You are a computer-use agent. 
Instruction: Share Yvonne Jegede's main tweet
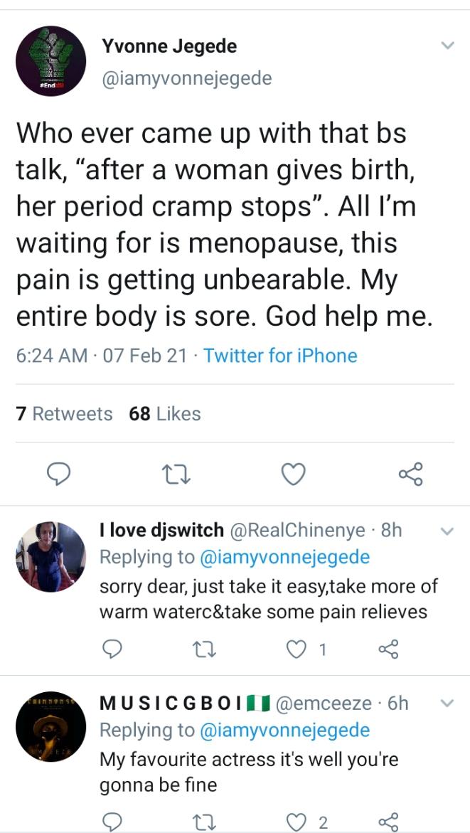tap(410, 474)
